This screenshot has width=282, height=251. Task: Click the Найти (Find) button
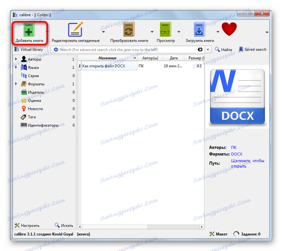224,50
